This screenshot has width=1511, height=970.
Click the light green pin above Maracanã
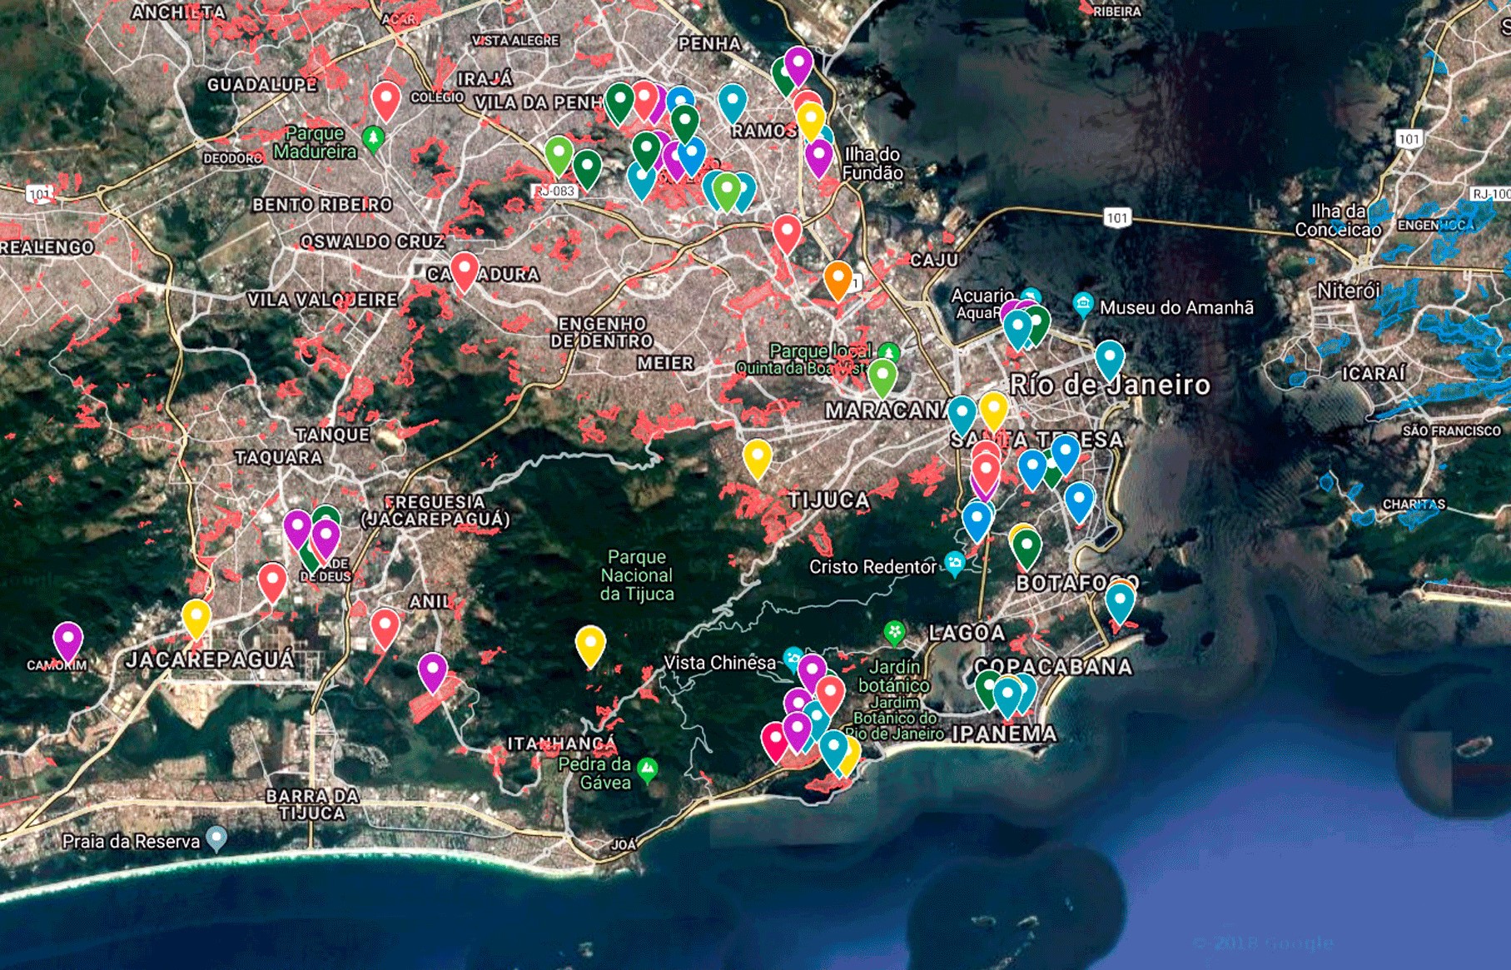point(882,376)
